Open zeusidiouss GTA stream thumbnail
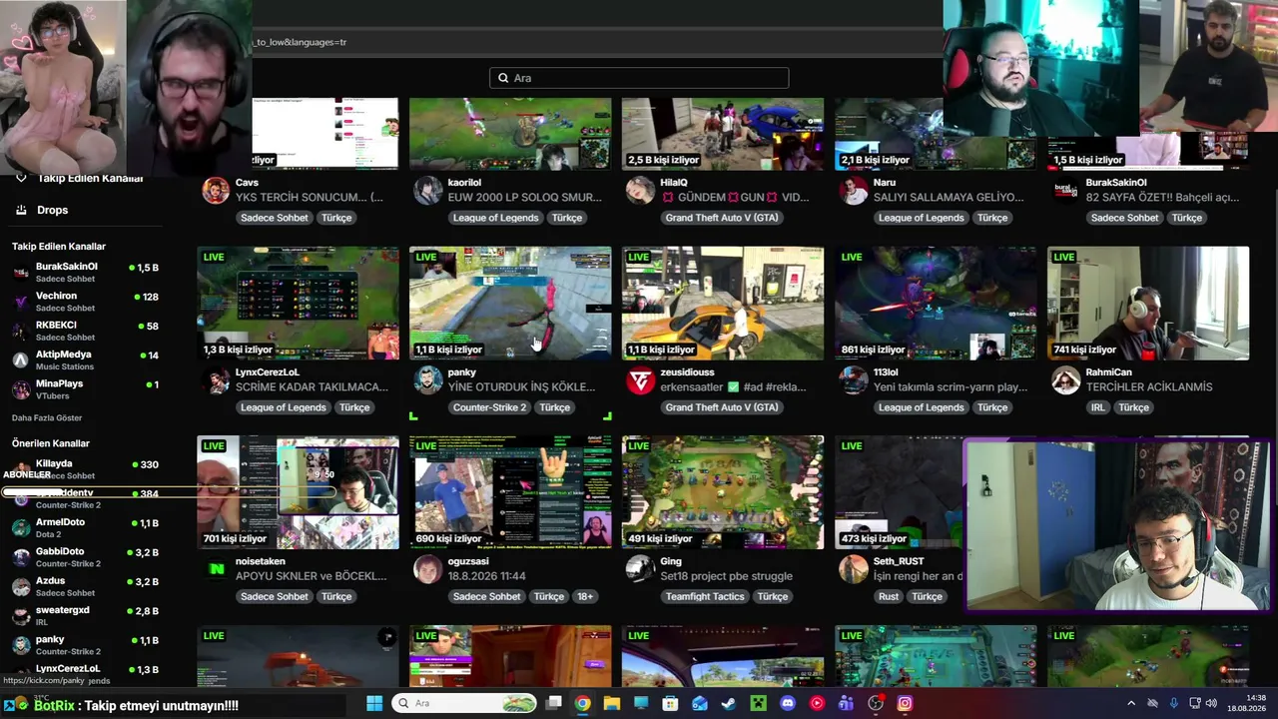Image resolution: width=1278 pixels, height=719 pixels. coord(723,303)
